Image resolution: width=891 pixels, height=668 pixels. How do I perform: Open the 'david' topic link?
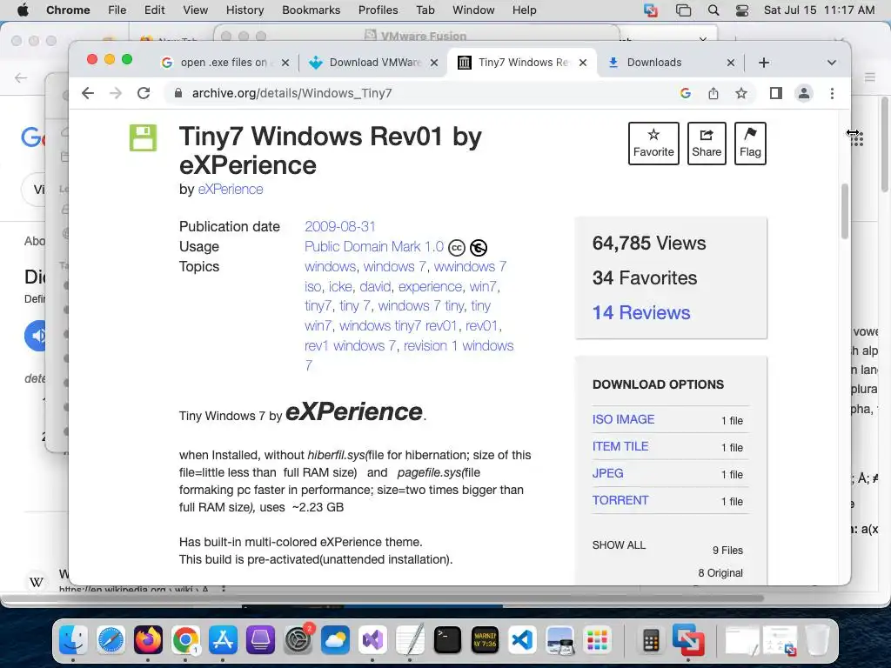[375, 286]
